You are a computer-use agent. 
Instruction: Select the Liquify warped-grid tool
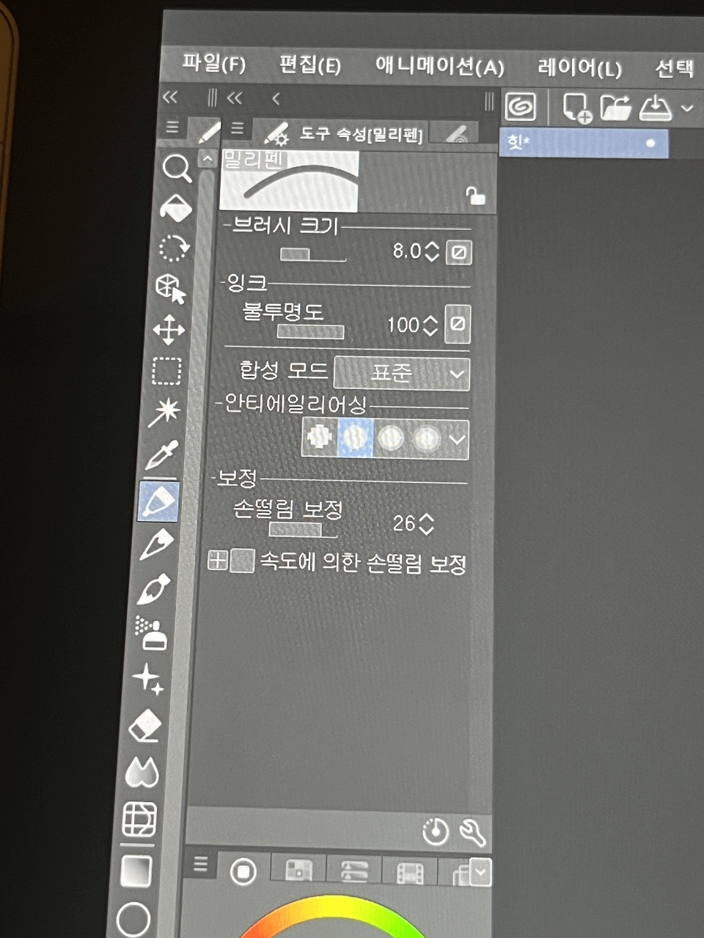[139, 819]
